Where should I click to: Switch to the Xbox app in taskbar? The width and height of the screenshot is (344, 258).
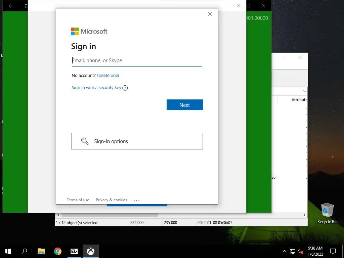coord(91,251)
